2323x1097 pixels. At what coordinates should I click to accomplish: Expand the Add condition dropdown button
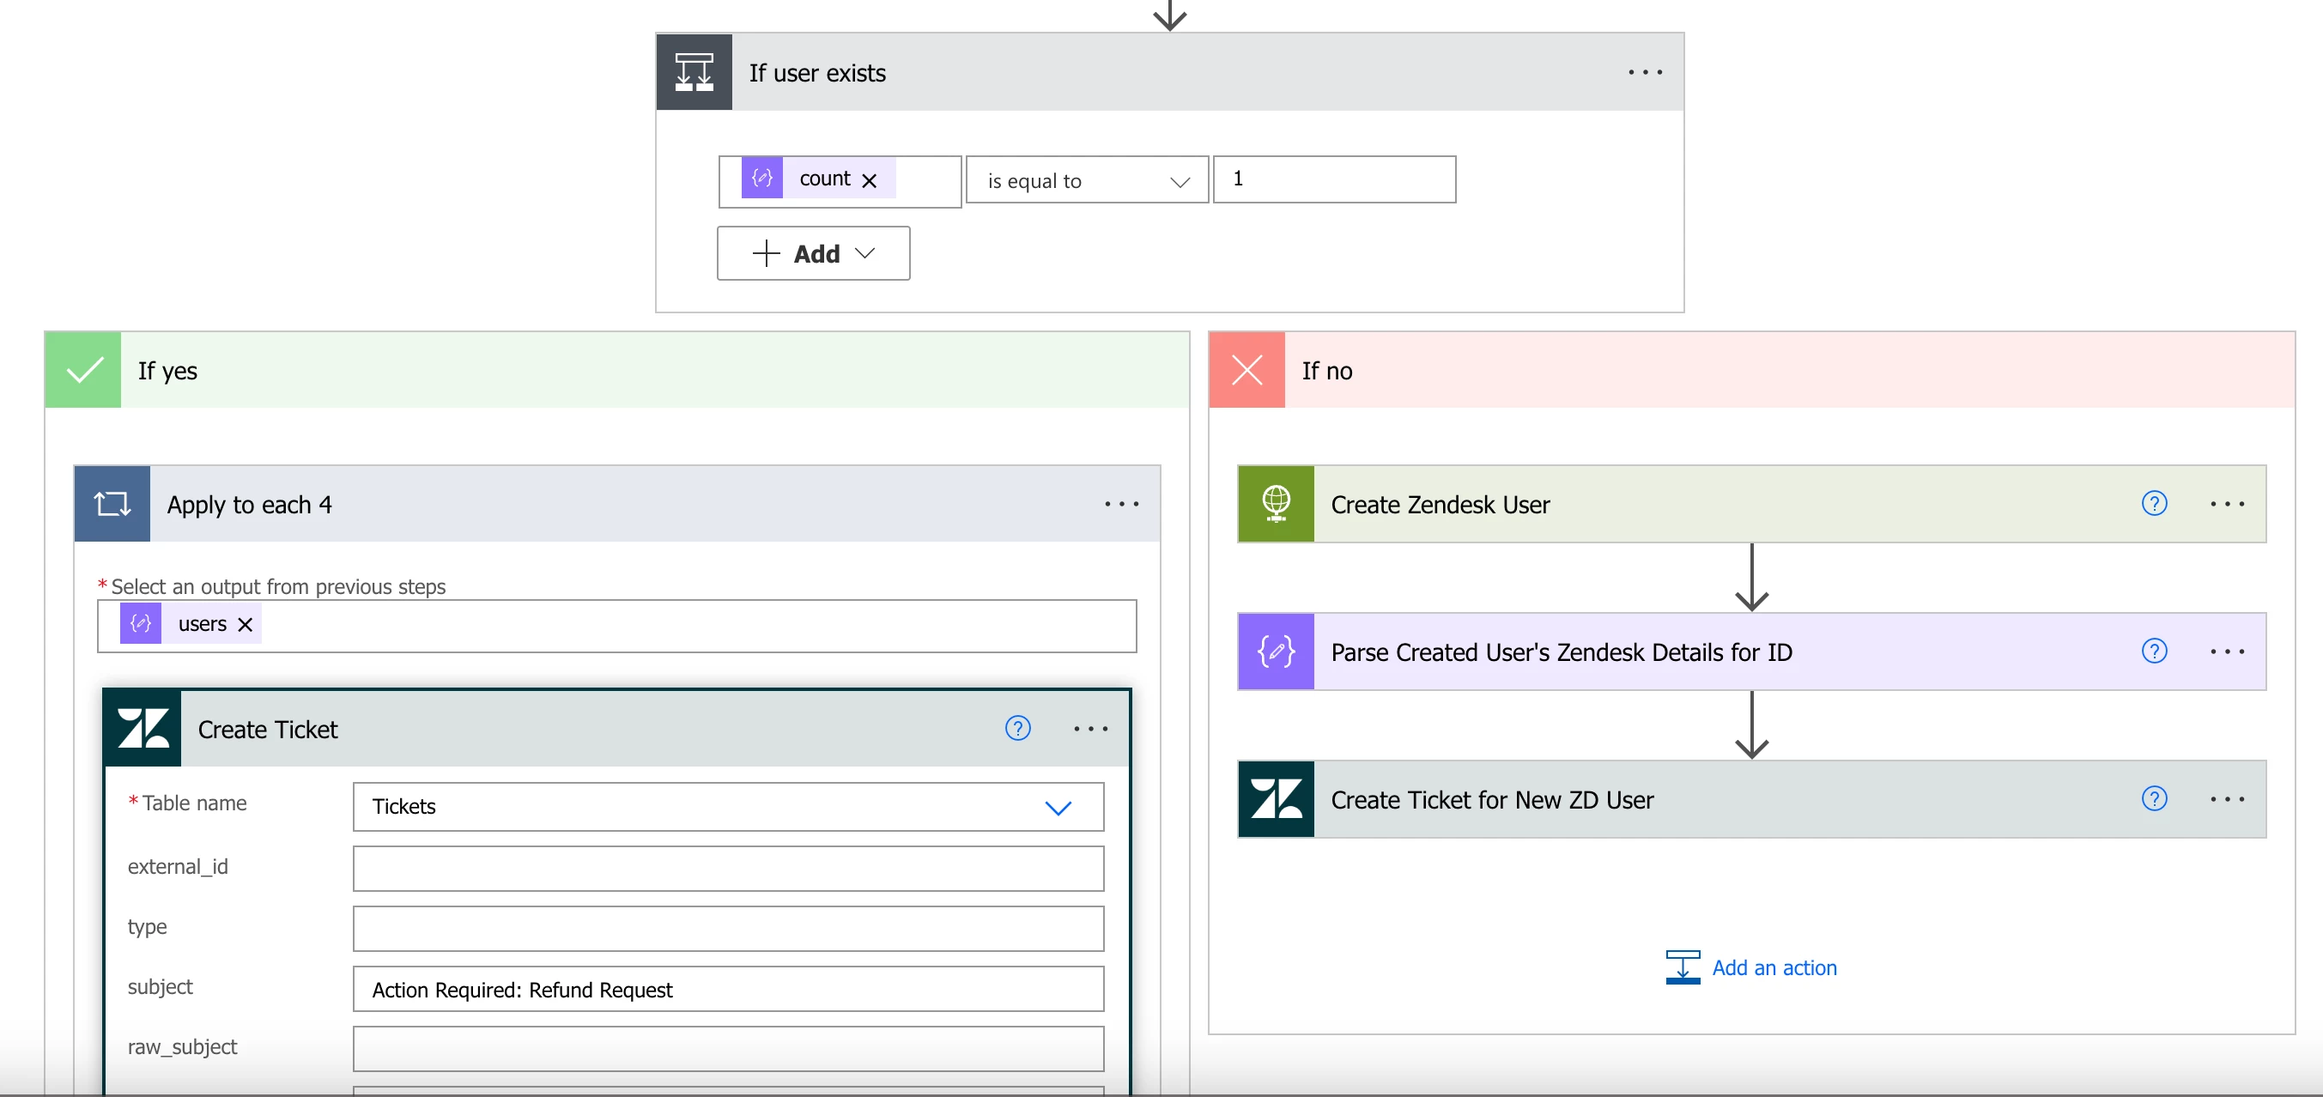(814, 253)
